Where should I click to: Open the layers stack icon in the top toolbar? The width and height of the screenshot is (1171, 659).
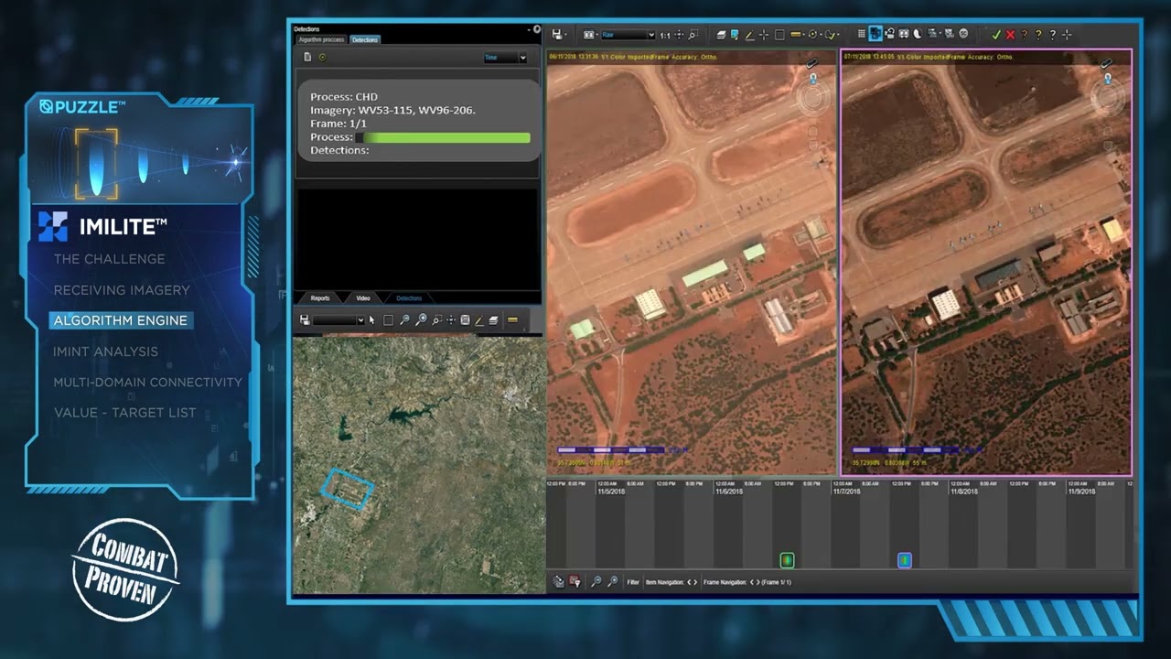click(721, 35)
